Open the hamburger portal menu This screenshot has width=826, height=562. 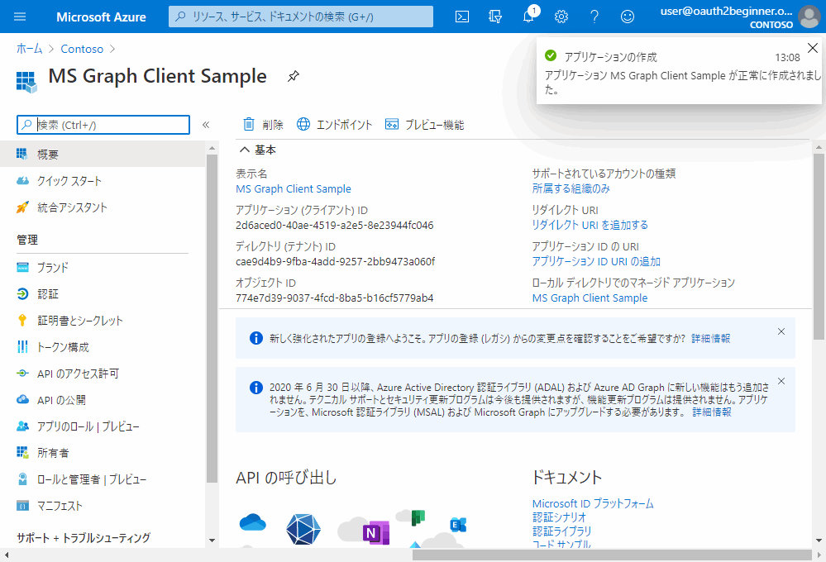pyautogui.click(x=20, y=17)
